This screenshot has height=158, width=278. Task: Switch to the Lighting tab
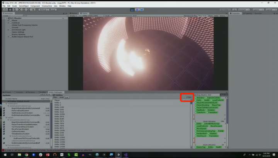(247, 14)
